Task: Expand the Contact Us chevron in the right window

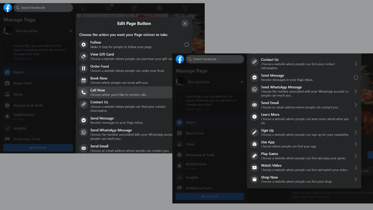Action: [356, 64]
